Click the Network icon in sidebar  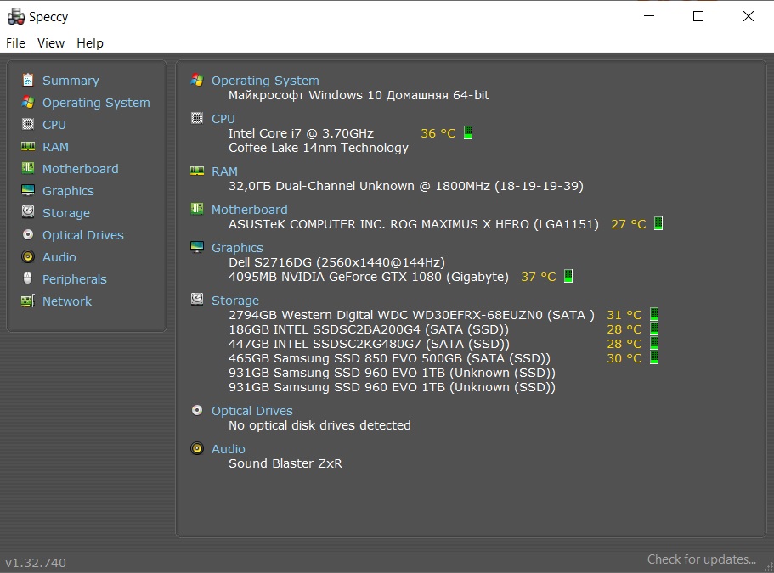(28, 301)
